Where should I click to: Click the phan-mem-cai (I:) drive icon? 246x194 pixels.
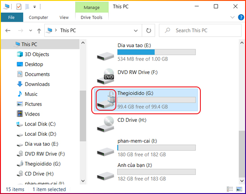point(106,152)
